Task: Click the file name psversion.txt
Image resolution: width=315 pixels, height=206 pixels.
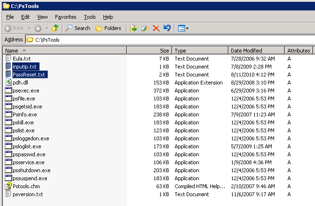Action: pyautogui.click(x=28, y=194)
